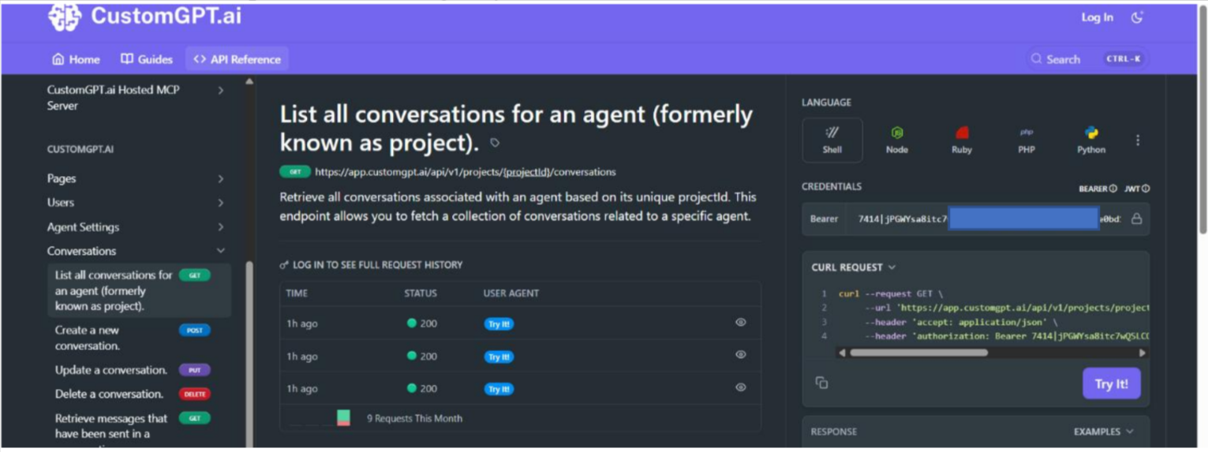Screen dimensions: 1208x452
Task: Click the purple Try It! button
Action: pyautogui.click(x=1112, y=384)
